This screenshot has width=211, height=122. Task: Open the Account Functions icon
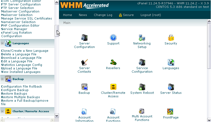(113, 111)
